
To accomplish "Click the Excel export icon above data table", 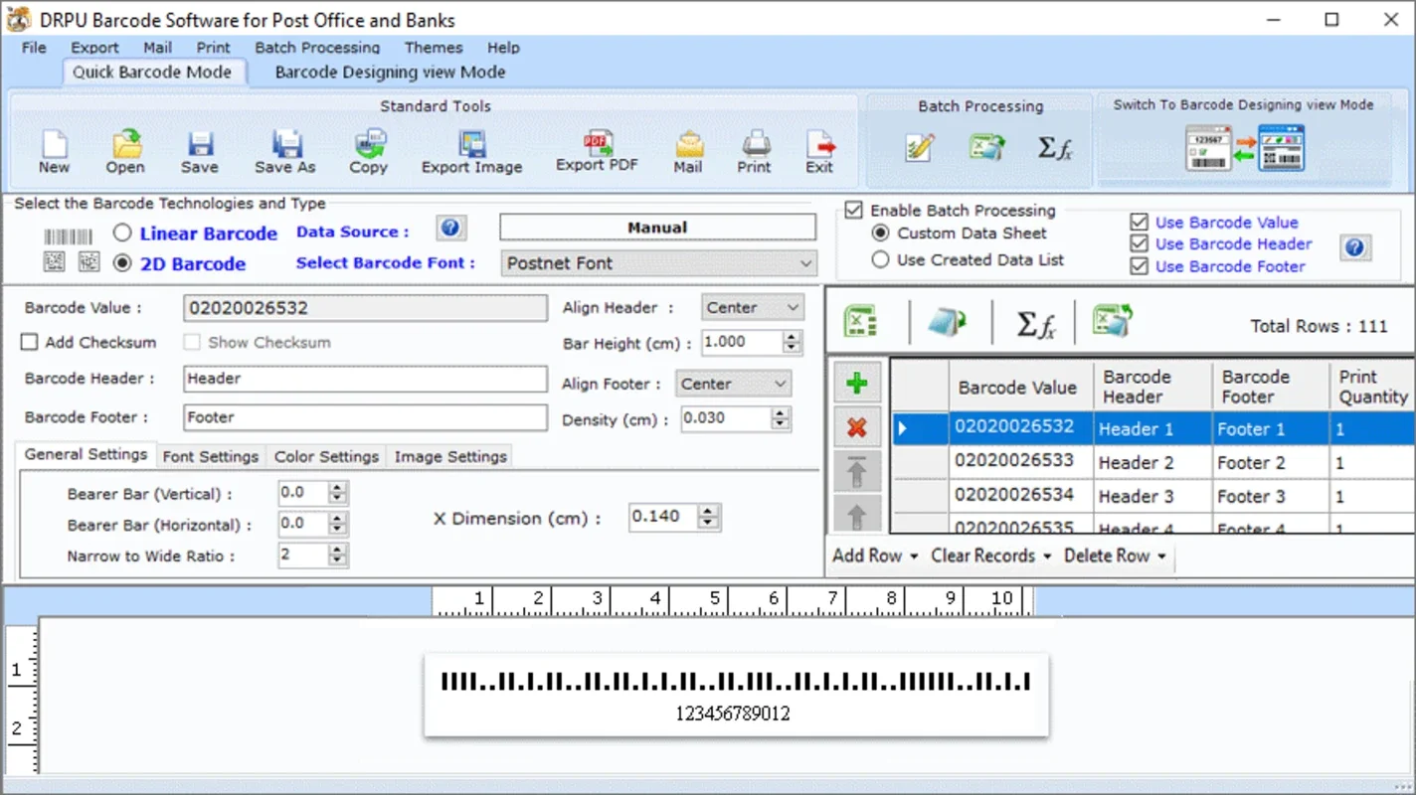I will (1113, 321).
